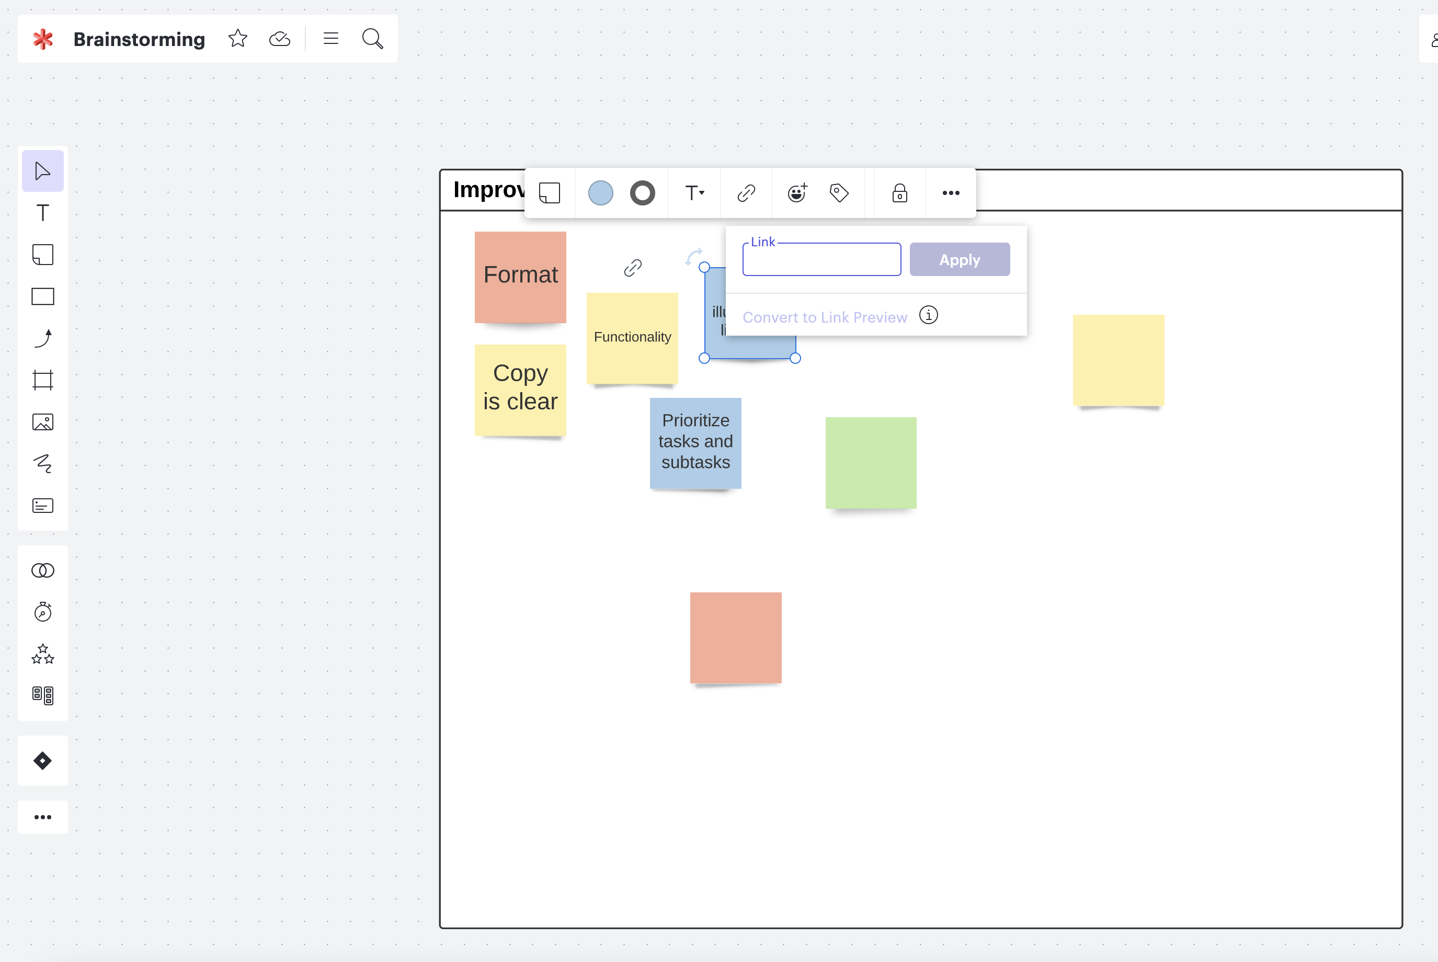Click the Apply button for the link
Screen dimensions: 1438x962
click(959, 259)
